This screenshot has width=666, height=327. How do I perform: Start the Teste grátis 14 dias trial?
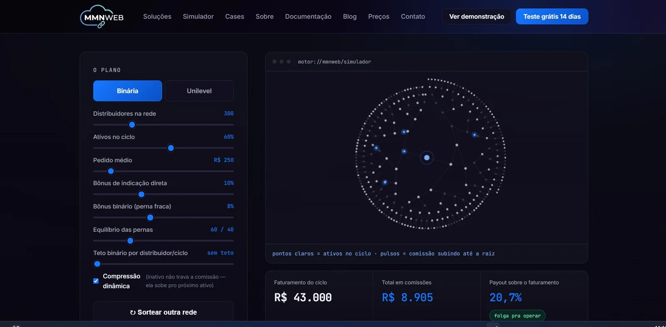pyautogui.click(x=552, y=17)
